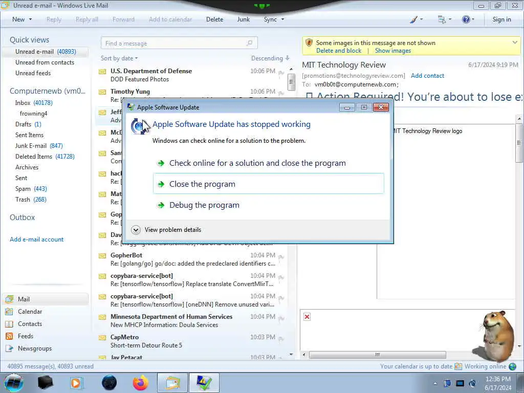Show hidden tray icons arrow
The width and height of the screenshot is (524, 393).
[x=435, y=384]
